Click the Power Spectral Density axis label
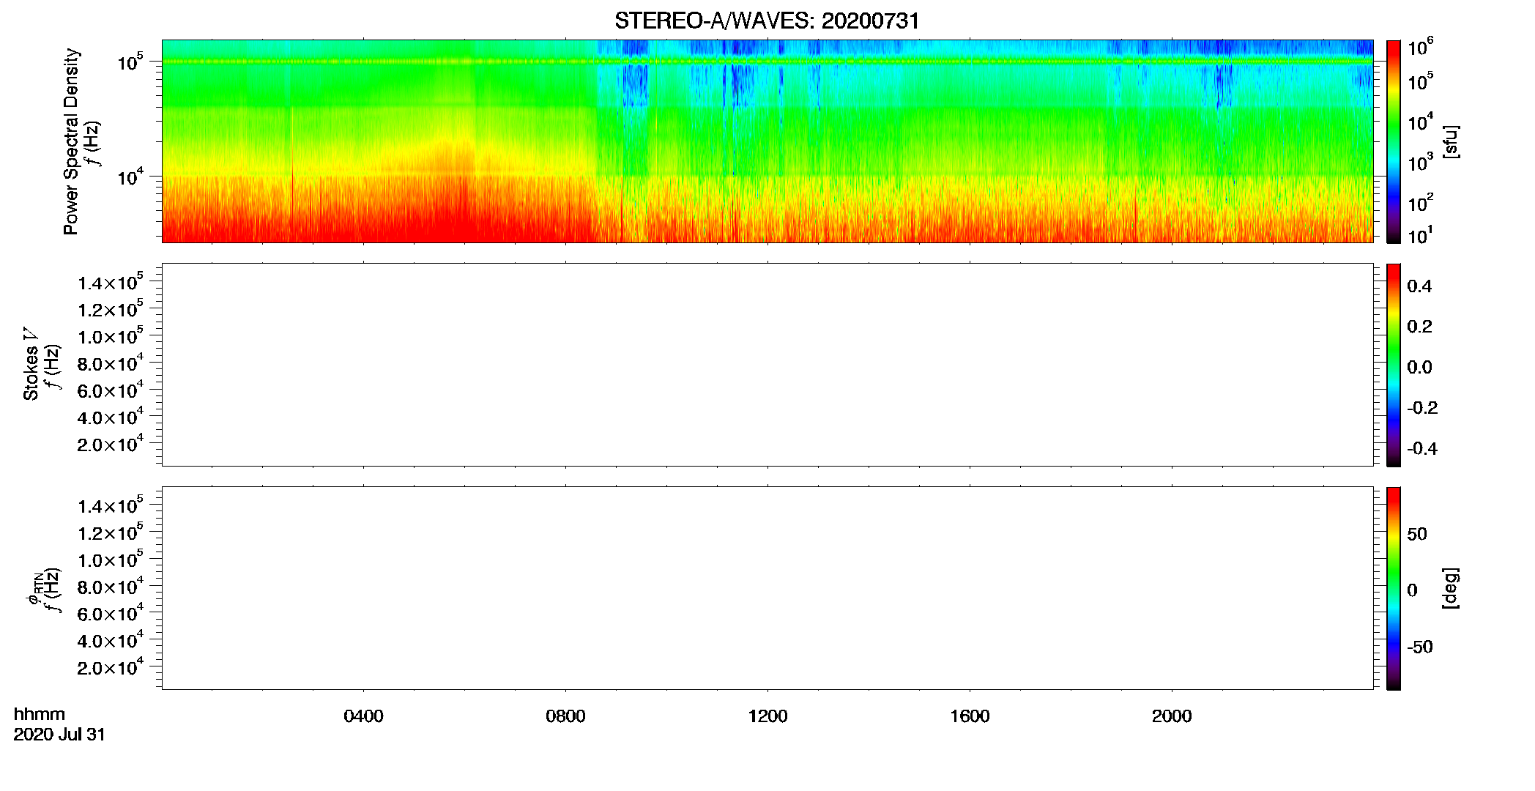 point(70,141)
